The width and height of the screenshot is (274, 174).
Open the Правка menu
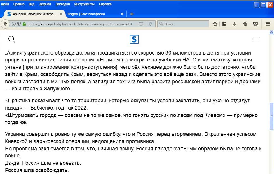click(19, 4)
